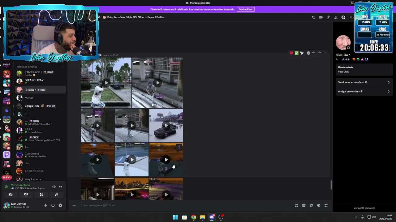Open the apps launcher in message box
Screen dimensions: 396x222
[326, 205]
